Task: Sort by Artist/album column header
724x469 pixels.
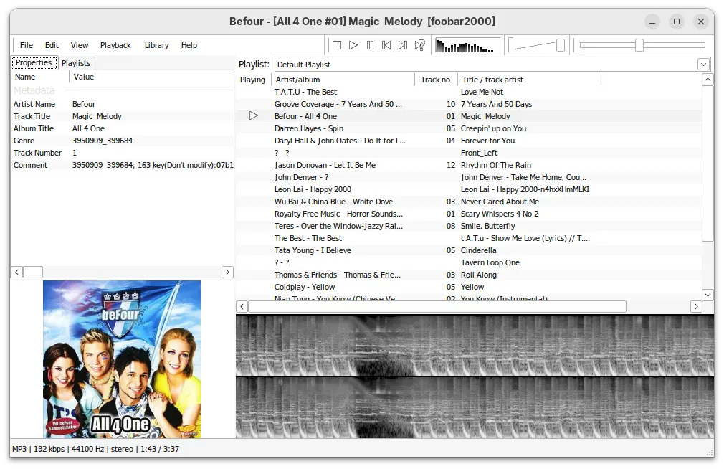Action: 343,80
